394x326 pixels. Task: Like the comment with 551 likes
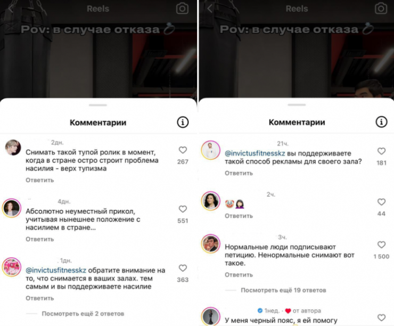[x=183, y=209]
